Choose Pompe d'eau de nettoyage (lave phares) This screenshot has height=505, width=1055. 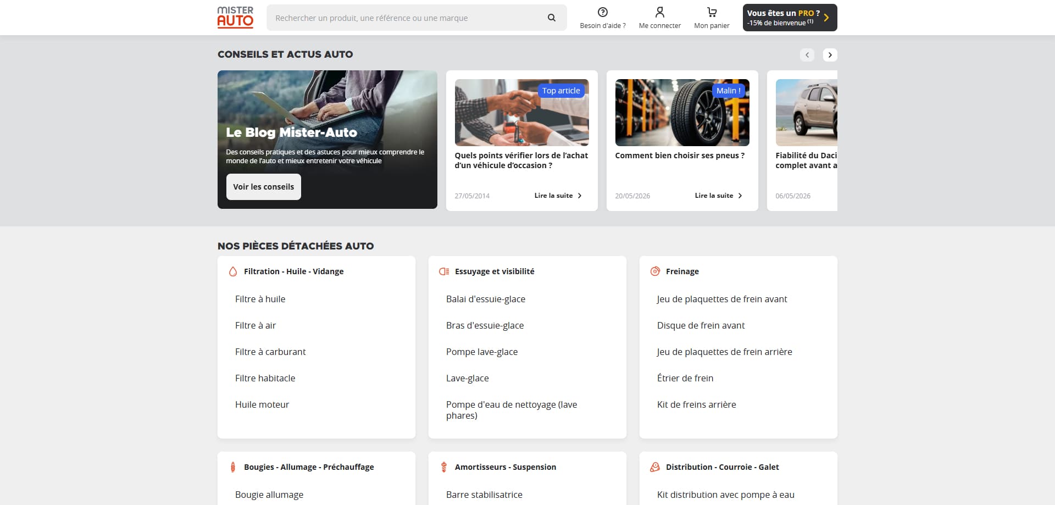(x=512, y=410)
